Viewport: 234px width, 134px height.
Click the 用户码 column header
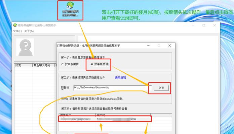pos(123,115)
